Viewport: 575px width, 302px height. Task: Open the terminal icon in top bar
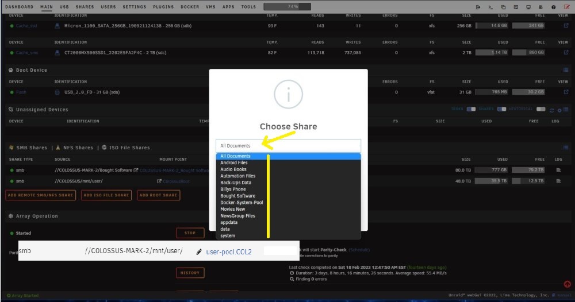(490, 7)
